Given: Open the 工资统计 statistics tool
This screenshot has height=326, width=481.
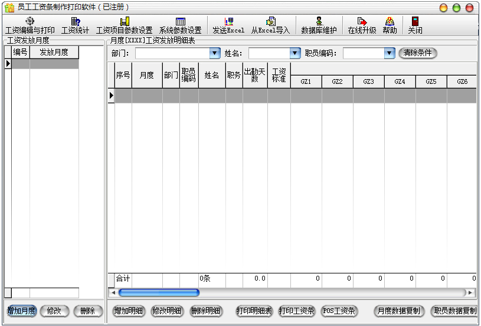Looking at the screenshot, I should click(75, 25).
